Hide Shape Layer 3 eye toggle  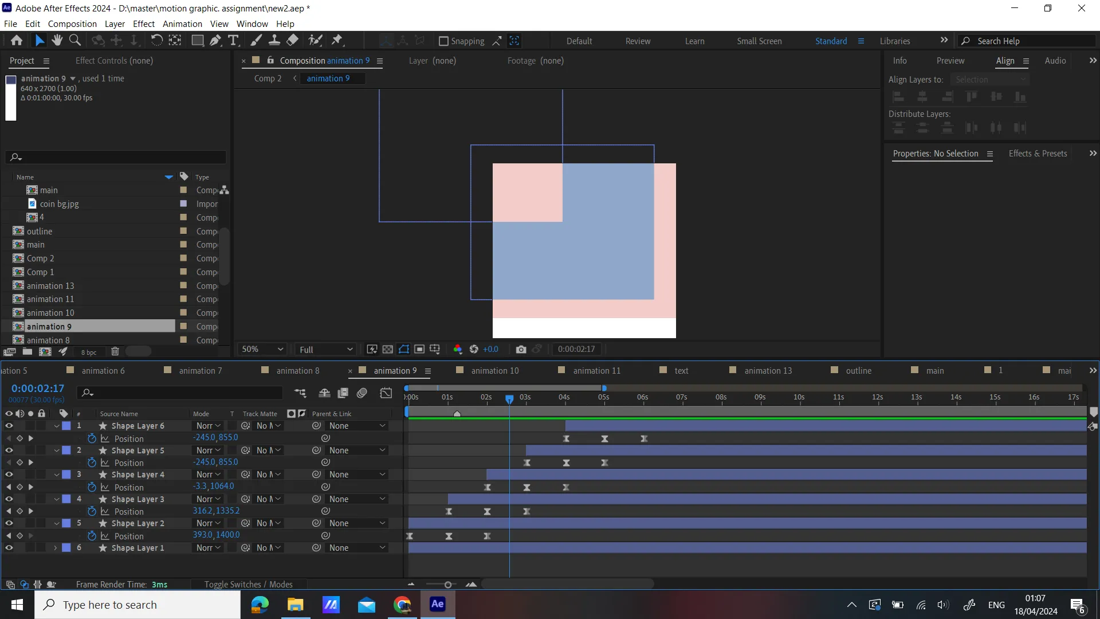[9, 499]
